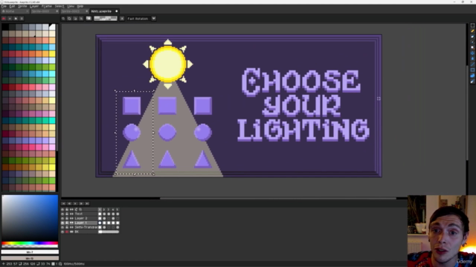Hide Layer 1 visibility eye
This screenshot has height=267, width=476.
coord(62,222)
